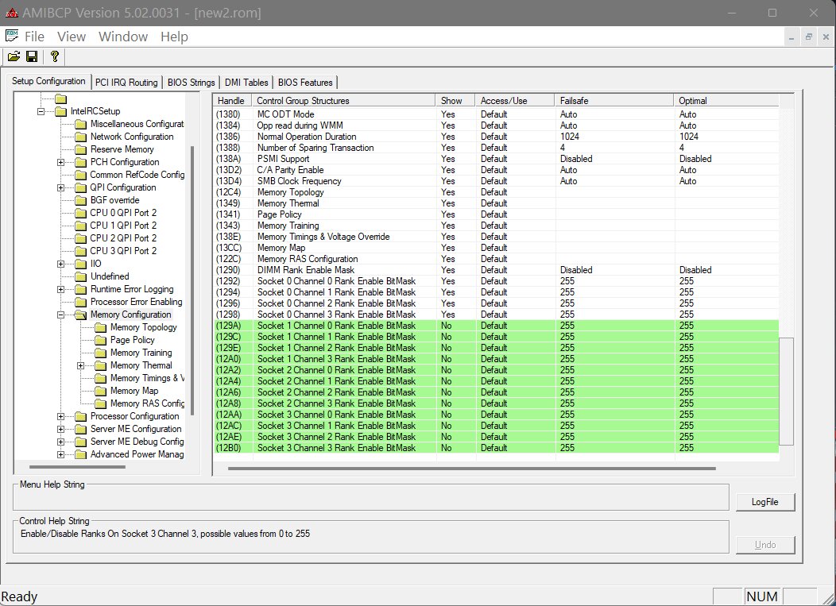The height and width of the screenshot is (606, 836).
Task: Click Failsafe 1024 for Normal Operation Duration
Action: 570,137
